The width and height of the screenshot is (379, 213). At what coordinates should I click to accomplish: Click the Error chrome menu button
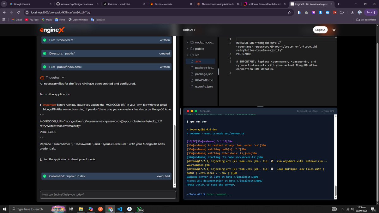click(370, 12)
